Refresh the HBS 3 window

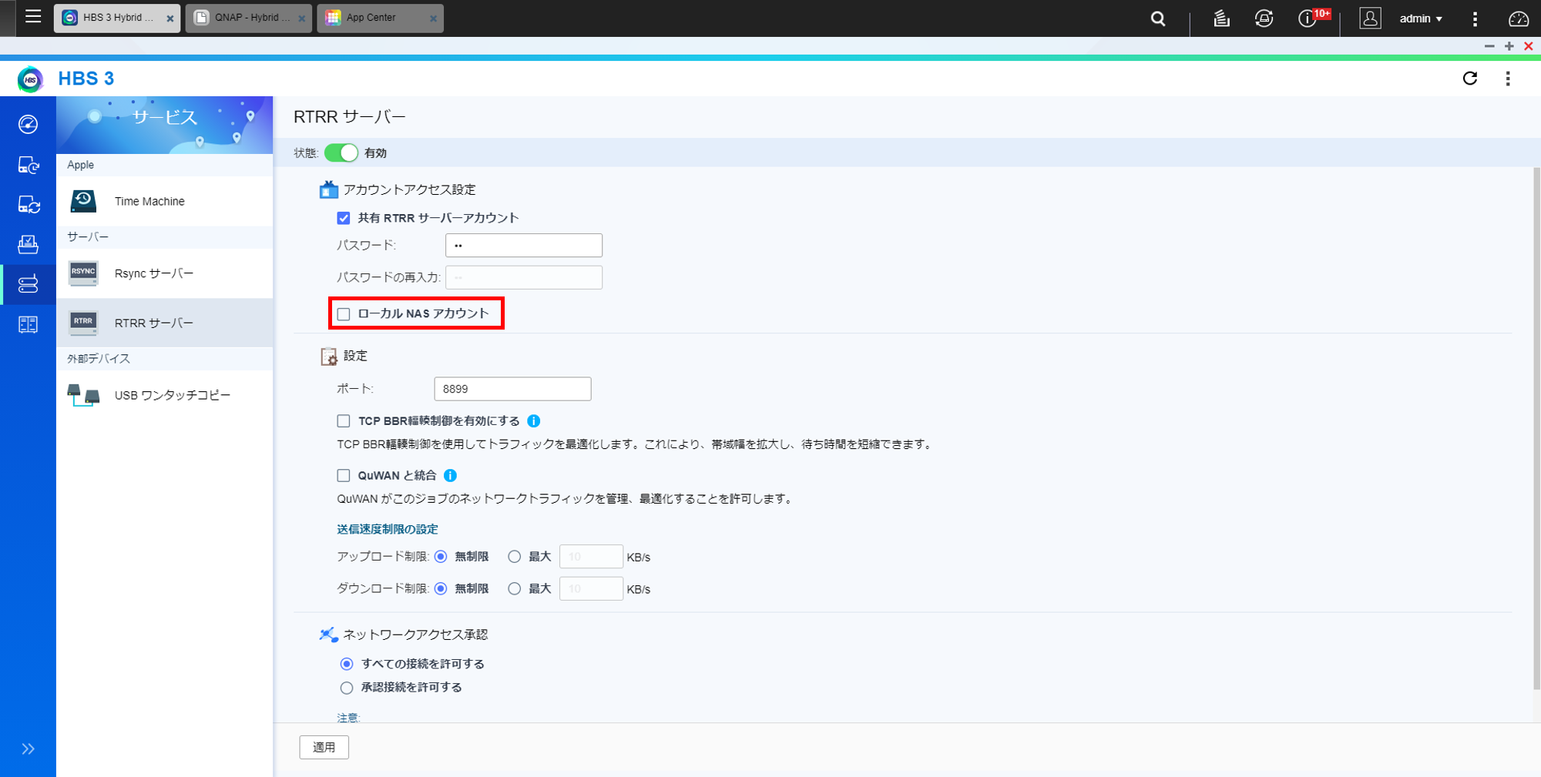pyautogui.click(x=1470, y=78)
